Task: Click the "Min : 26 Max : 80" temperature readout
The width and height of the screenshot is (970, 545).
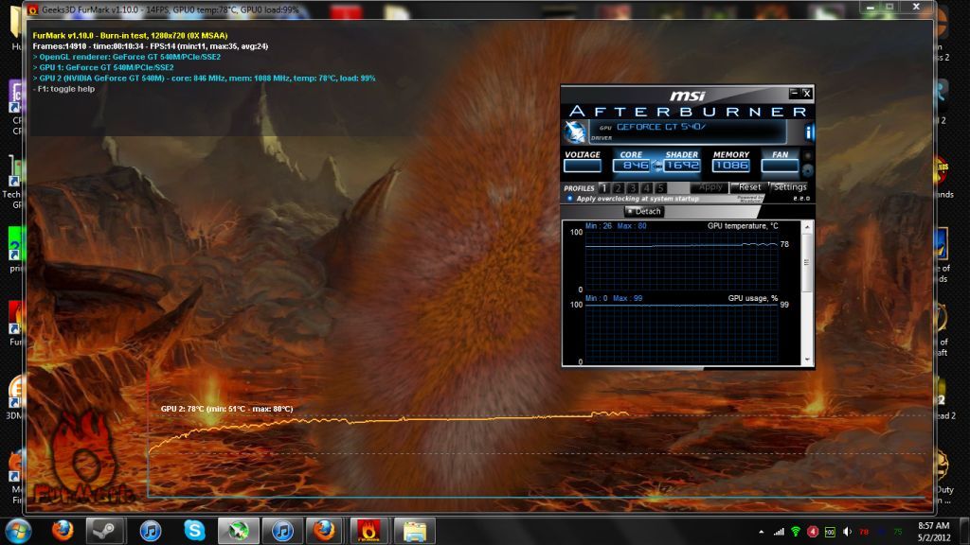Action: tap(616, 225)
